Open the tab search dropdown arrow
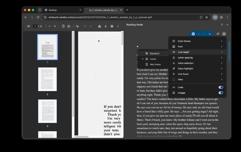 click(x=40, y=10)
